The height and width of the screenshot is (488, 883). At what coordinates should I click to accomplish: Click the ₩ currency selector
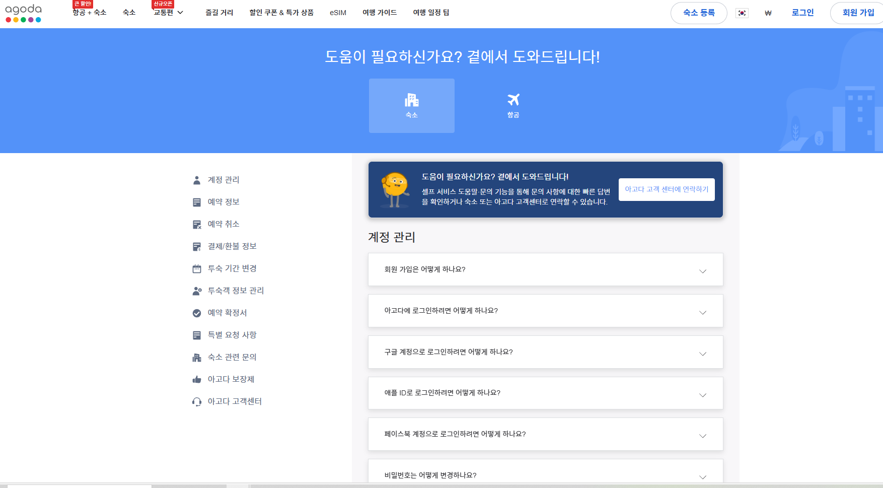[x=768, y=13]
